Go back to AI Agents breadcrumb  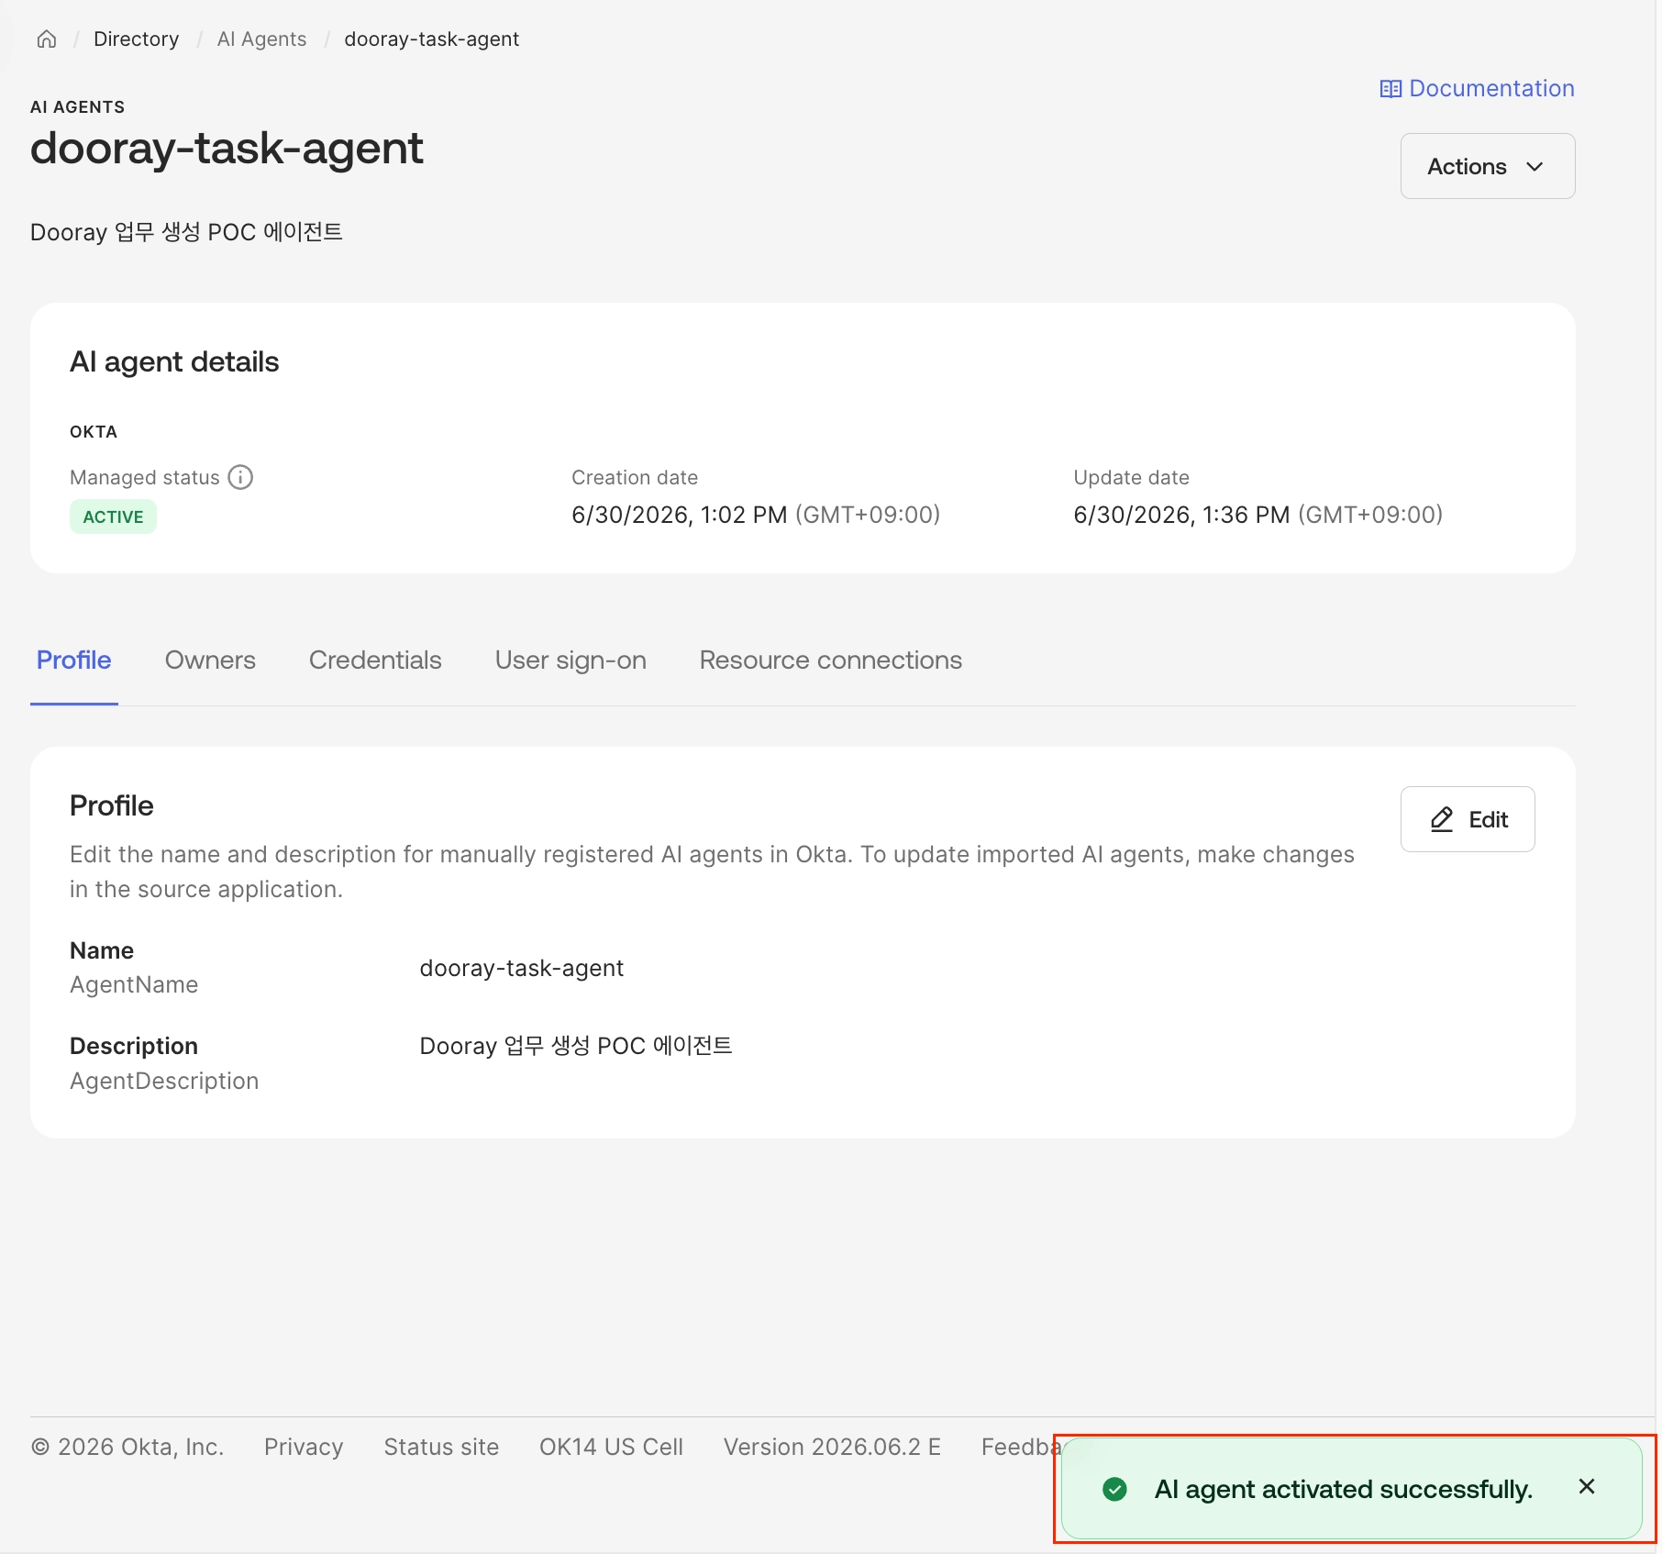[x=262, y=39]
